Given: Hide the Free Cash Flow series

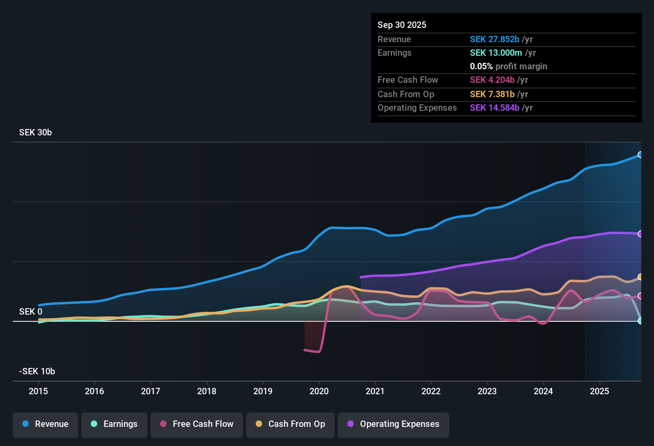Looking at the screenshot, I should (x=196, y=424).
